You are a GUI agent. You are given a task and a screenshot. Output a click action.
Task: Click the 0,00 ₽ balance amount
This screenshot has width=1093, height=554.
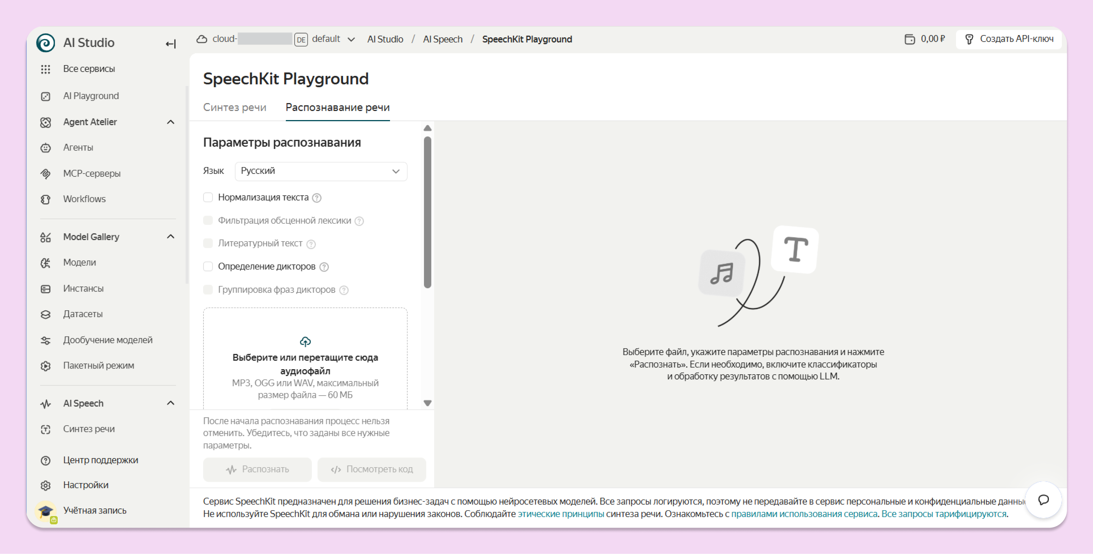933,39
